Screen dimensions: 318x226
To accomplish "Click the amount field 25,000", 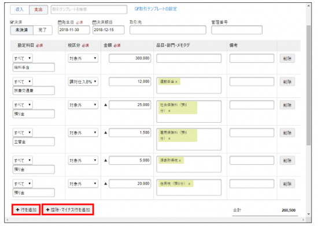I will click(x=130, y=105).
